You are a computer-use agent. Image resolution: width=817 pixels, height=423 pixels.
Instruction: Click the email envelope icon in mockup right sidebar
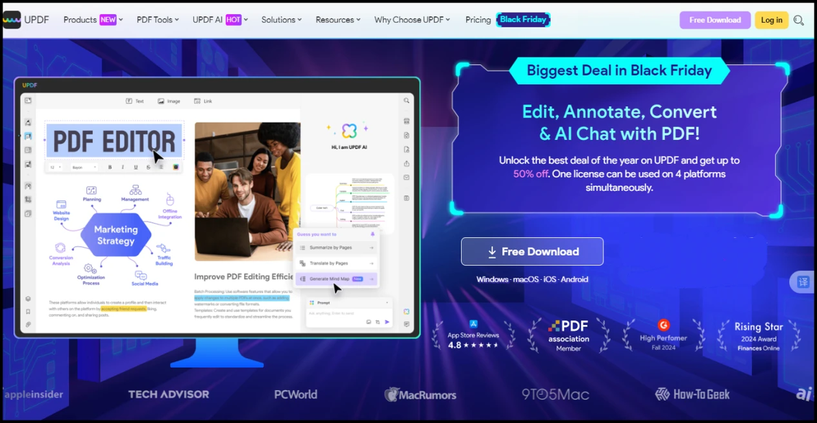(406, 177)
